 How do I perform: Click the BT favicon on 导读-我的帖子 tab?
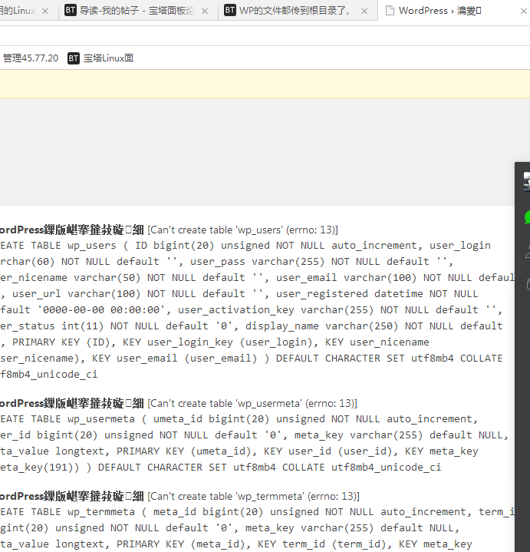71,10
